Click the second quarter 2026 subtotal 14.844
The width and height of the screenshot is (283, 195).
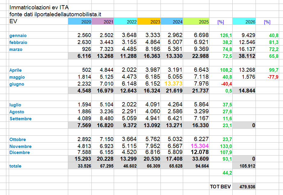247,91
